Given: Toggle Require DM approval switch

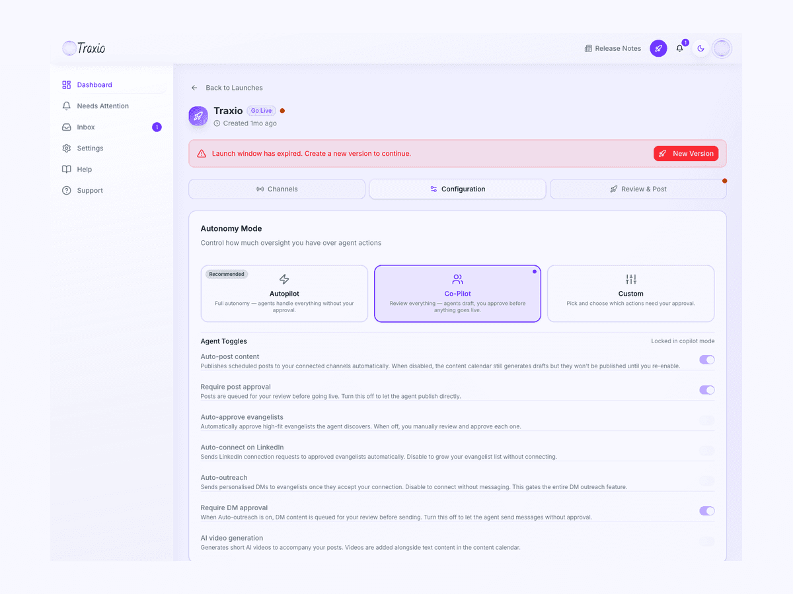Looking at the screenshot, I should [x=707, y=511].
